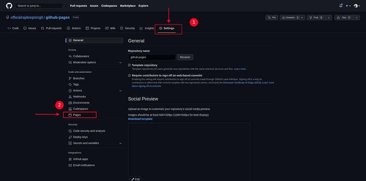The height and width of the screenshot is (181, 366).
Task: Open Download template link
Action: point(140,119)
